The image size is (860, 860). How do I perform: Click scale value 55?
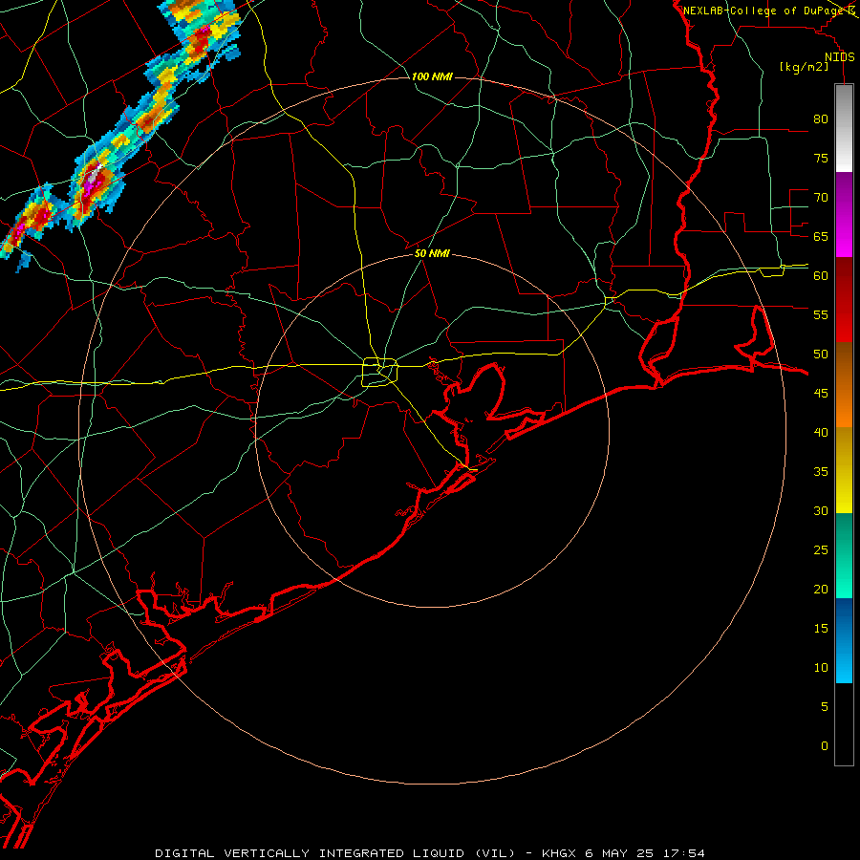pyautogui.click(x=821, y=314)
